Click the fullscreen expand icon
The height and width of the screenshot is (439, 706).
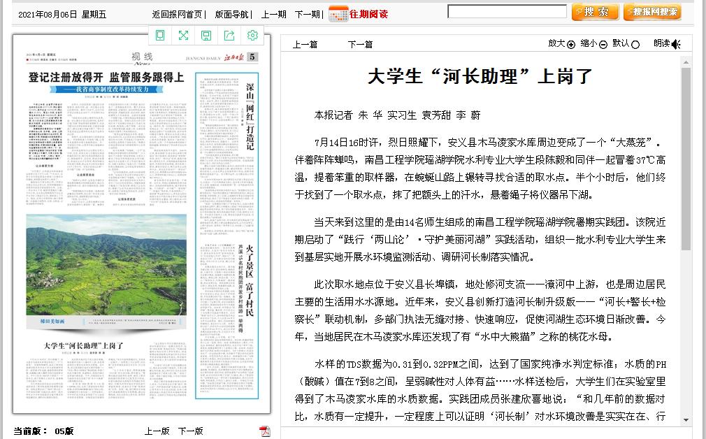point(183,35)
